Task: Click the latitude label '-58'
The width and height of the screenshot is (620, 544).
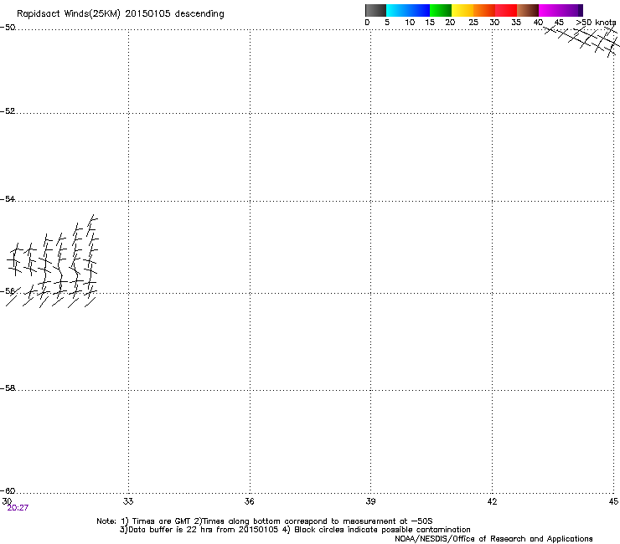Action: (x=8, y=388)
